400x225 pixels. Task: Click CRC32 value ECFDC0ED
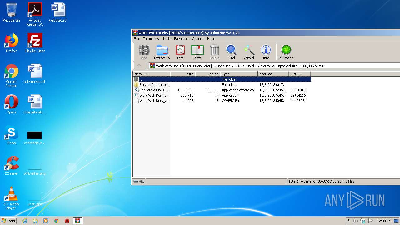tap(299, 90)
